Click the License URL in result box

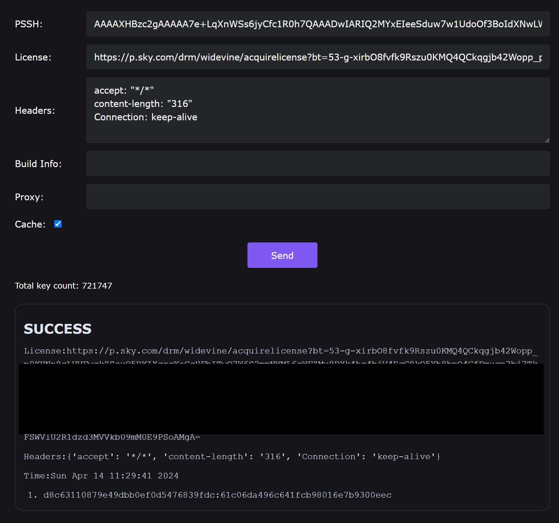click(x=281, y=351)
